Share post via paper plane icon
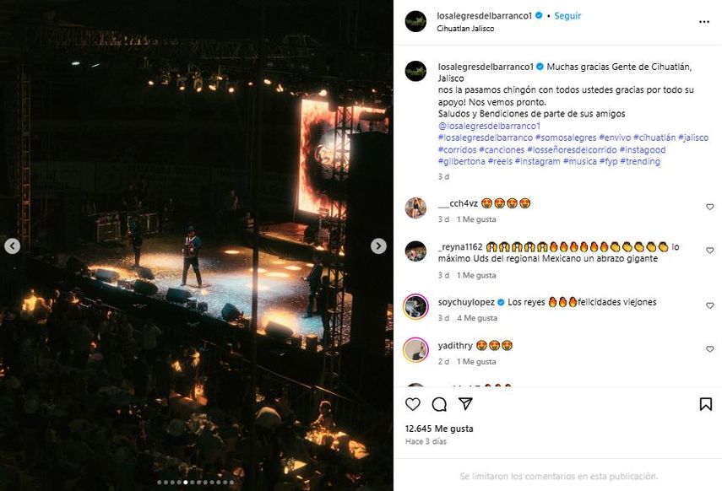The width and height of the screenshot is (722, 491). coord(465,404)
